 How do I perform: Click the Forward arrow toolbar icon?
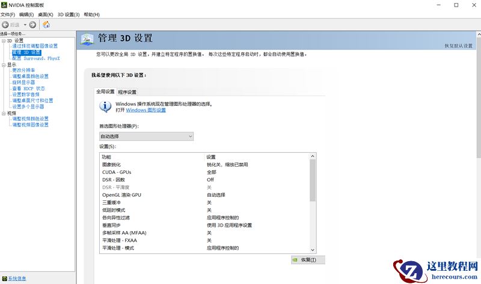pos(32,25)
